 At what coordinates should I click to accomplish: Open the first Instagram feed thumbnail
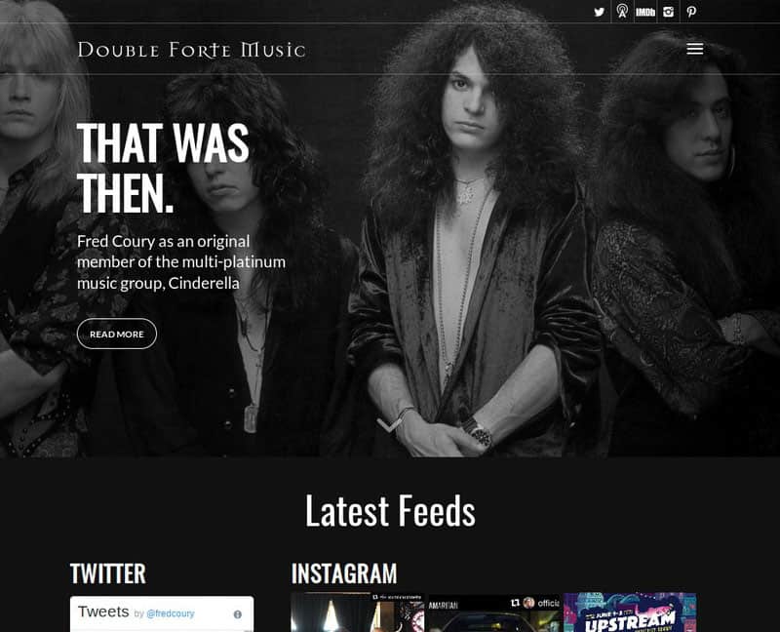pyautogui.click(x=357, y=612)
